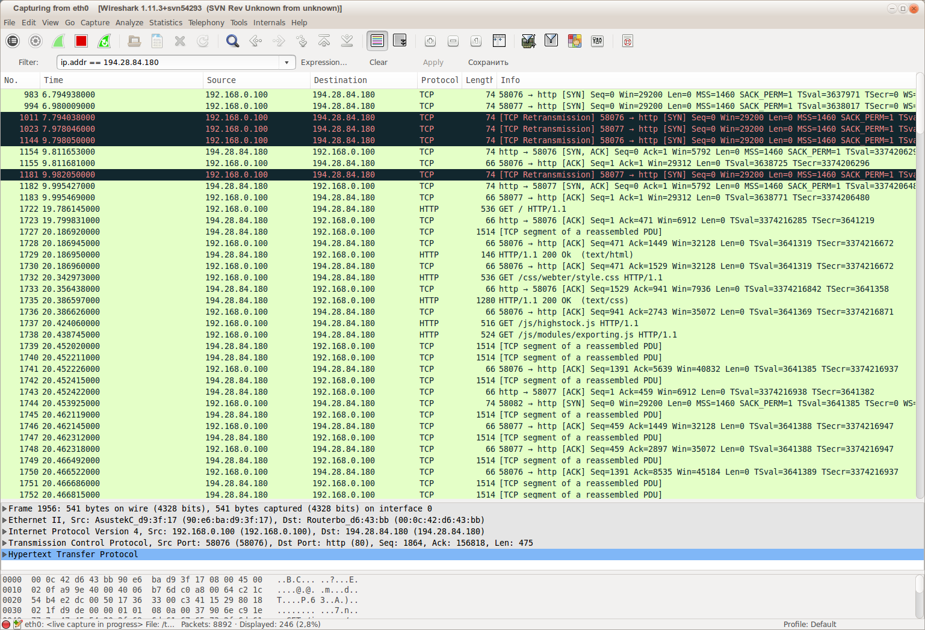Find a packet with magnifier icon
The width and height of the screenshot is (925, 630).
[232, 41]
